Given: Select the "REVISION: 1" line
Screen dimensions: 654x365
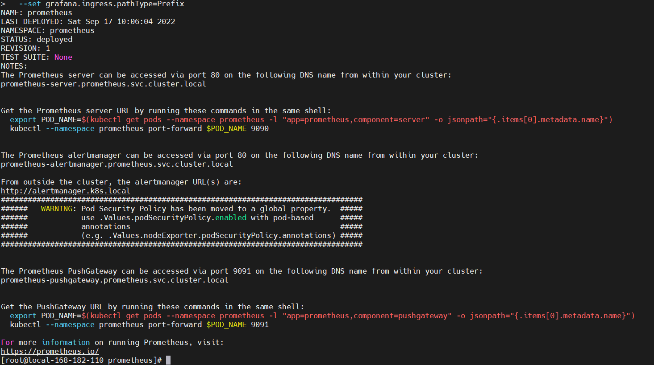Looking at the screenshot, I should pos(25,48).
